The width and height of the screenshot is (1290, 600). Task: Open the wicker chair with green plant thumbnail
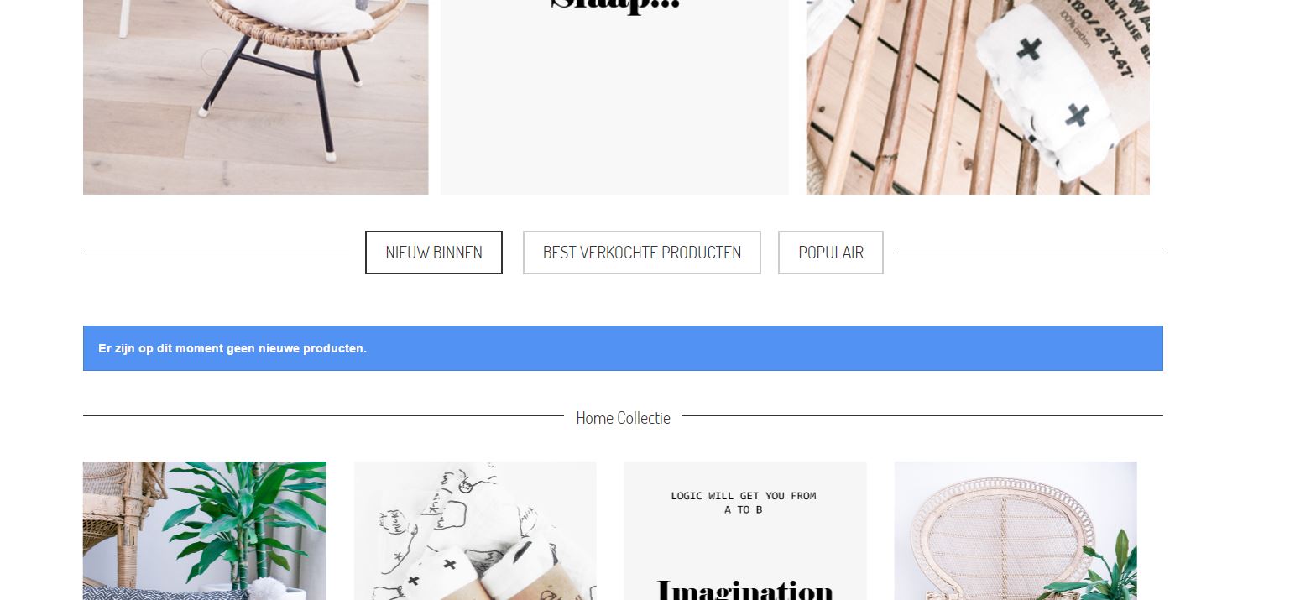[x=205, y=530]
